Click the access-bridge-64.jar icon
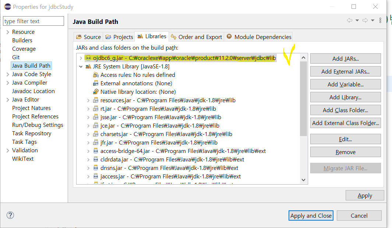 tap(96, 151)
